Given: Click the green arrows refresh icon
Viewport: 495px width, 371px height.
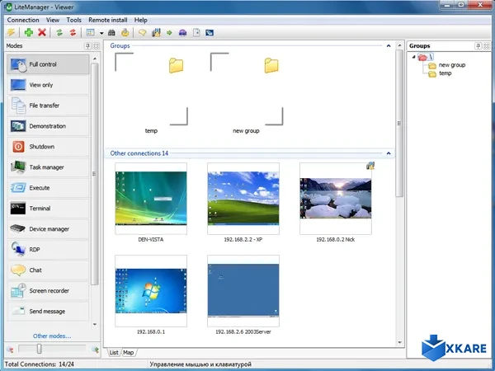Looking at the screenshot, I should [x=59, y=32].
